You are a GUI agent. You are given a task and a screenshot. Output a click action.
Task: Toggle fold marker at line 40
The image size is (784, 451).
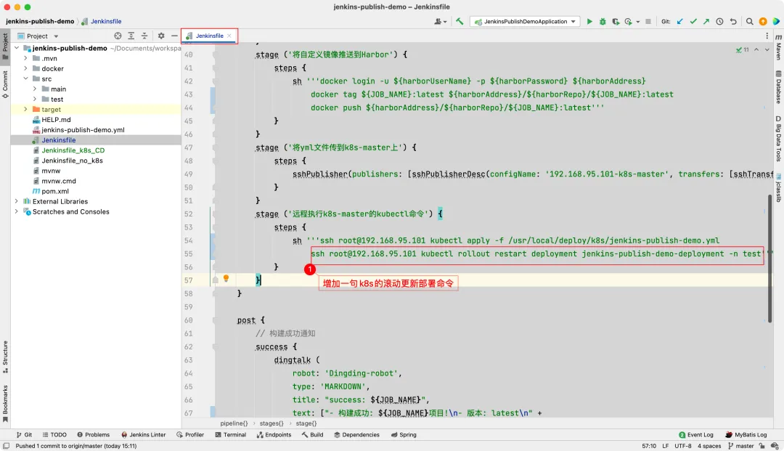[215, 54]
